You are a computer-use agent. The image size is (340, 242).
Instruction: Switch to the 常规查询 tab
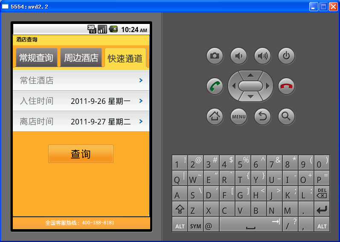pyautogui.click(x=36, y=58)
